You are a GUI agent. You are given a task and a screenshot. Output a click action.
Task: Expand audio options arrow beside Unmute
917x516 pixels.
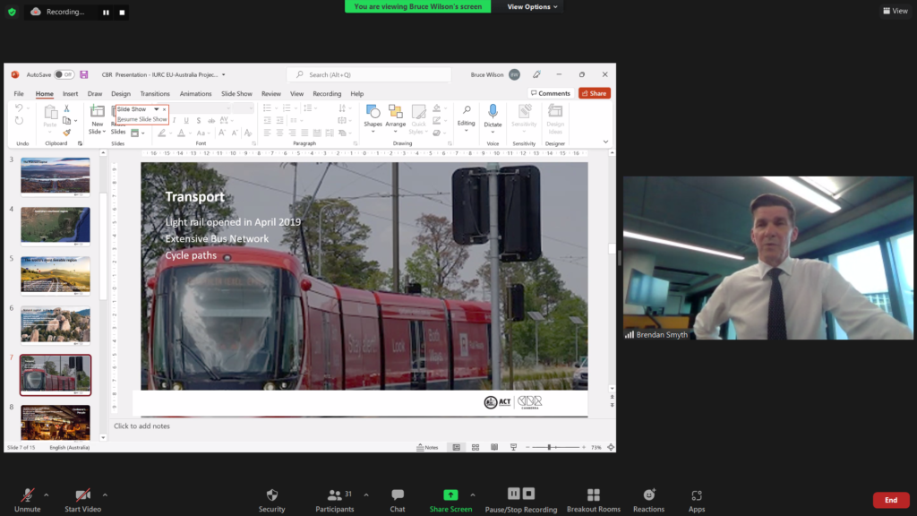47,494
